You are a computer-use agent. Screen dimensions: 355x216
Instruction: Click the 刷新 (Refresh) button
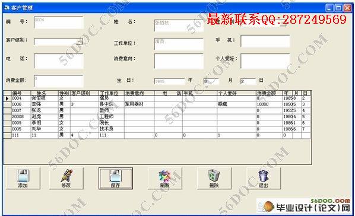tap(165, 178)
